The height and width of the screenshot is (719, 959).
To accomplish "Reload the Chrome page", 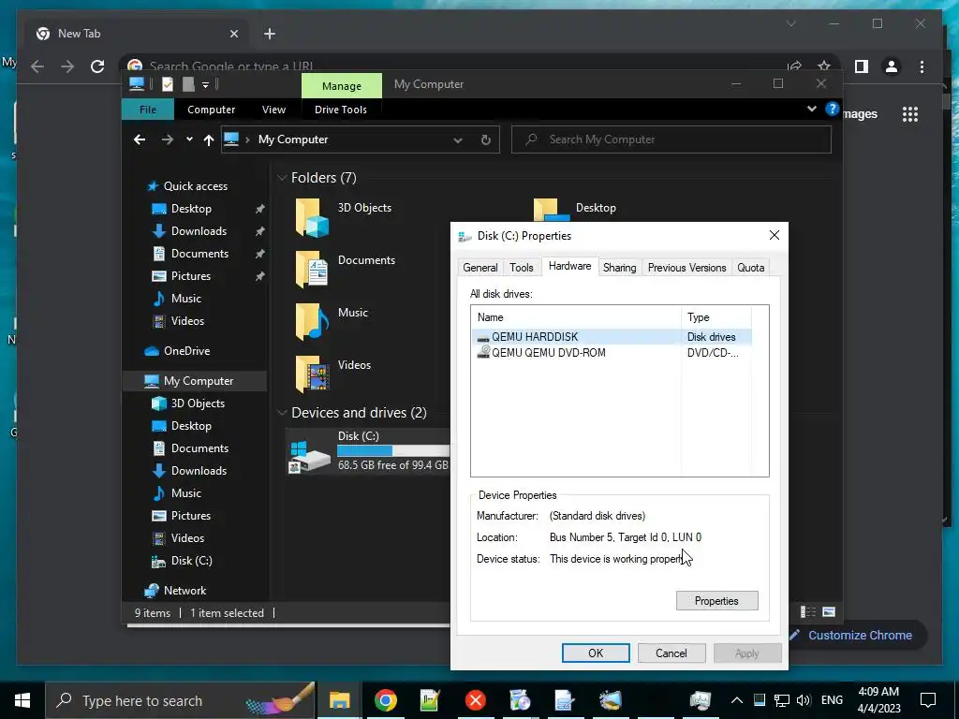I will (97, 66).
